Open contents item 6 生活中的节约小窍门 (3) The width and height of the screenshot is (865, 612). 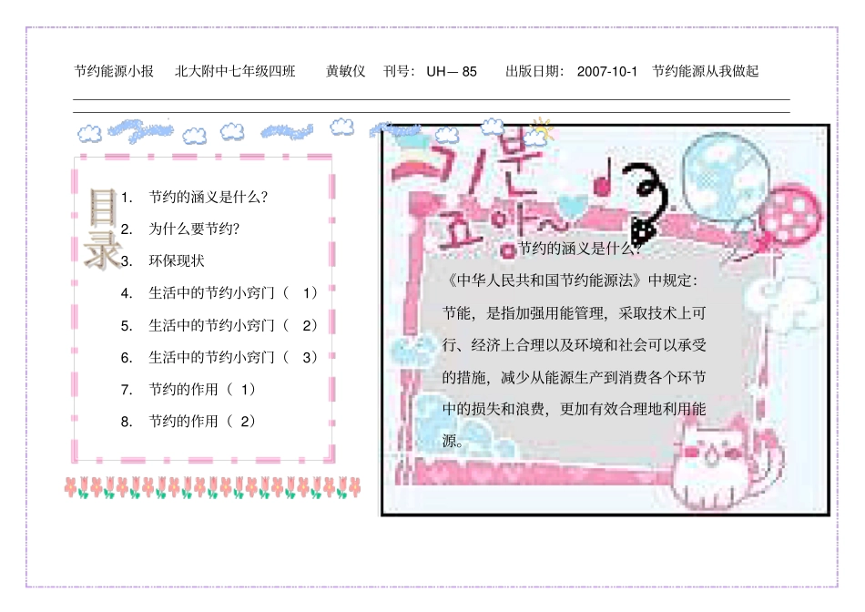point(219,358)
